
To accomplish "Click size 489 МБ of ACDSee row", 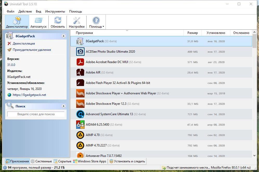I will 193,52.
